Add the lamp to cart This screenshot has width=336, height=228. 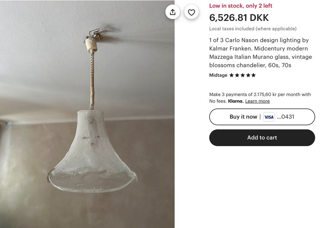[x=262, y=138]
